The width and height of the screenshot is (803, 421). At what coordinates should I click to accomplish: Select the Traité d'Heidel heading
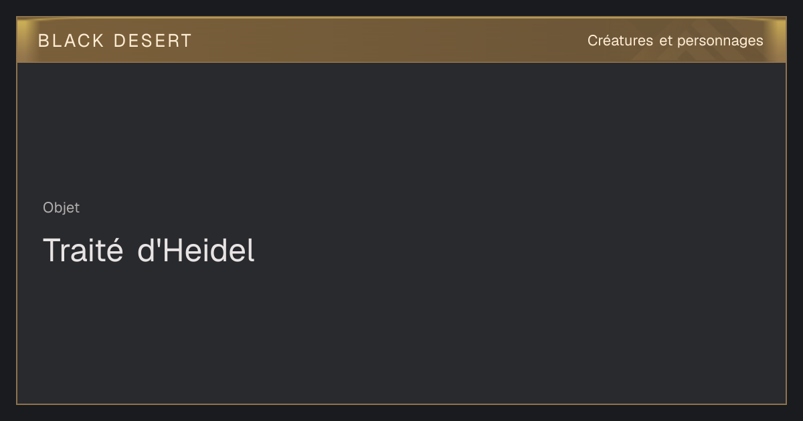[x=149, y=251]
